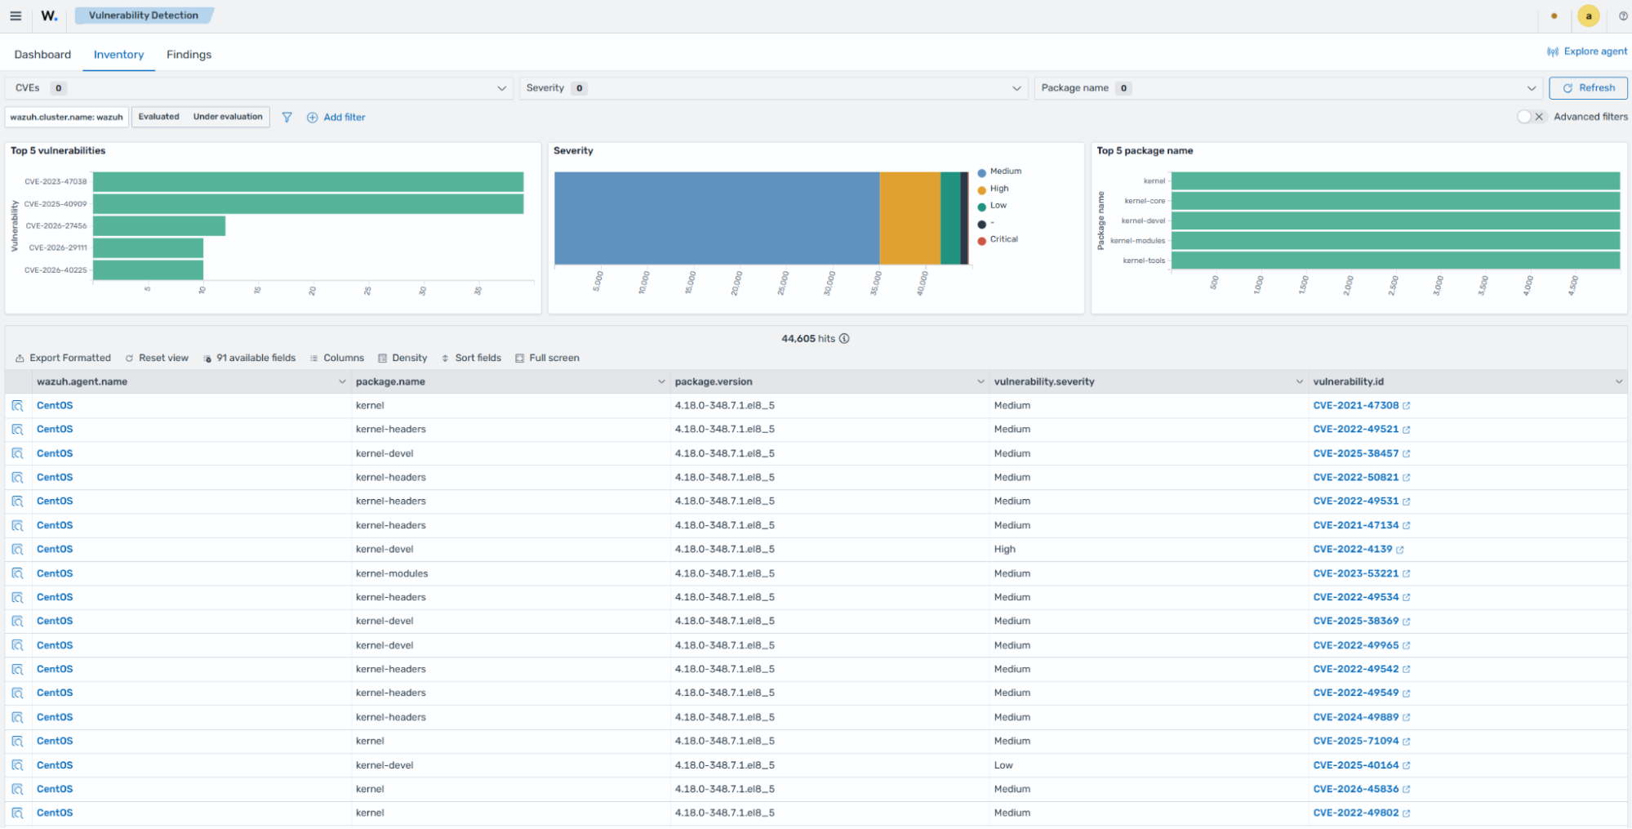This screenshot has height=829, width=1632.
Task: Select the Under evaluation filter option
Action: [x=228, y=117]
